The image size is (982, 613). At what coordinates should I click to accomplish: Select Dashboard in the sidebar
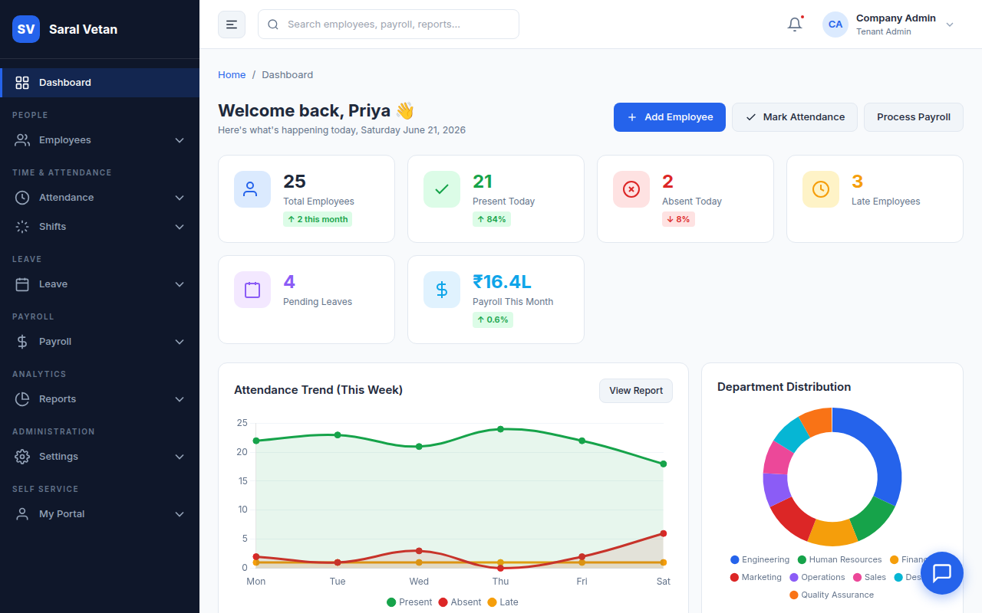pos(100,83)
